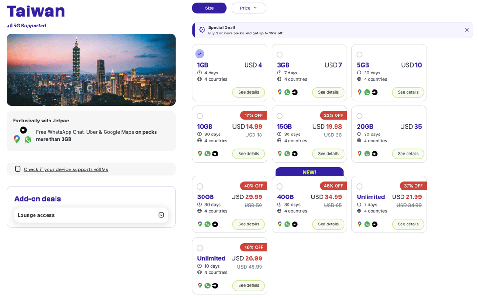Select the 3GB plan radio button
This screenshot has width=478, height=298.
[x=280, y=54]
